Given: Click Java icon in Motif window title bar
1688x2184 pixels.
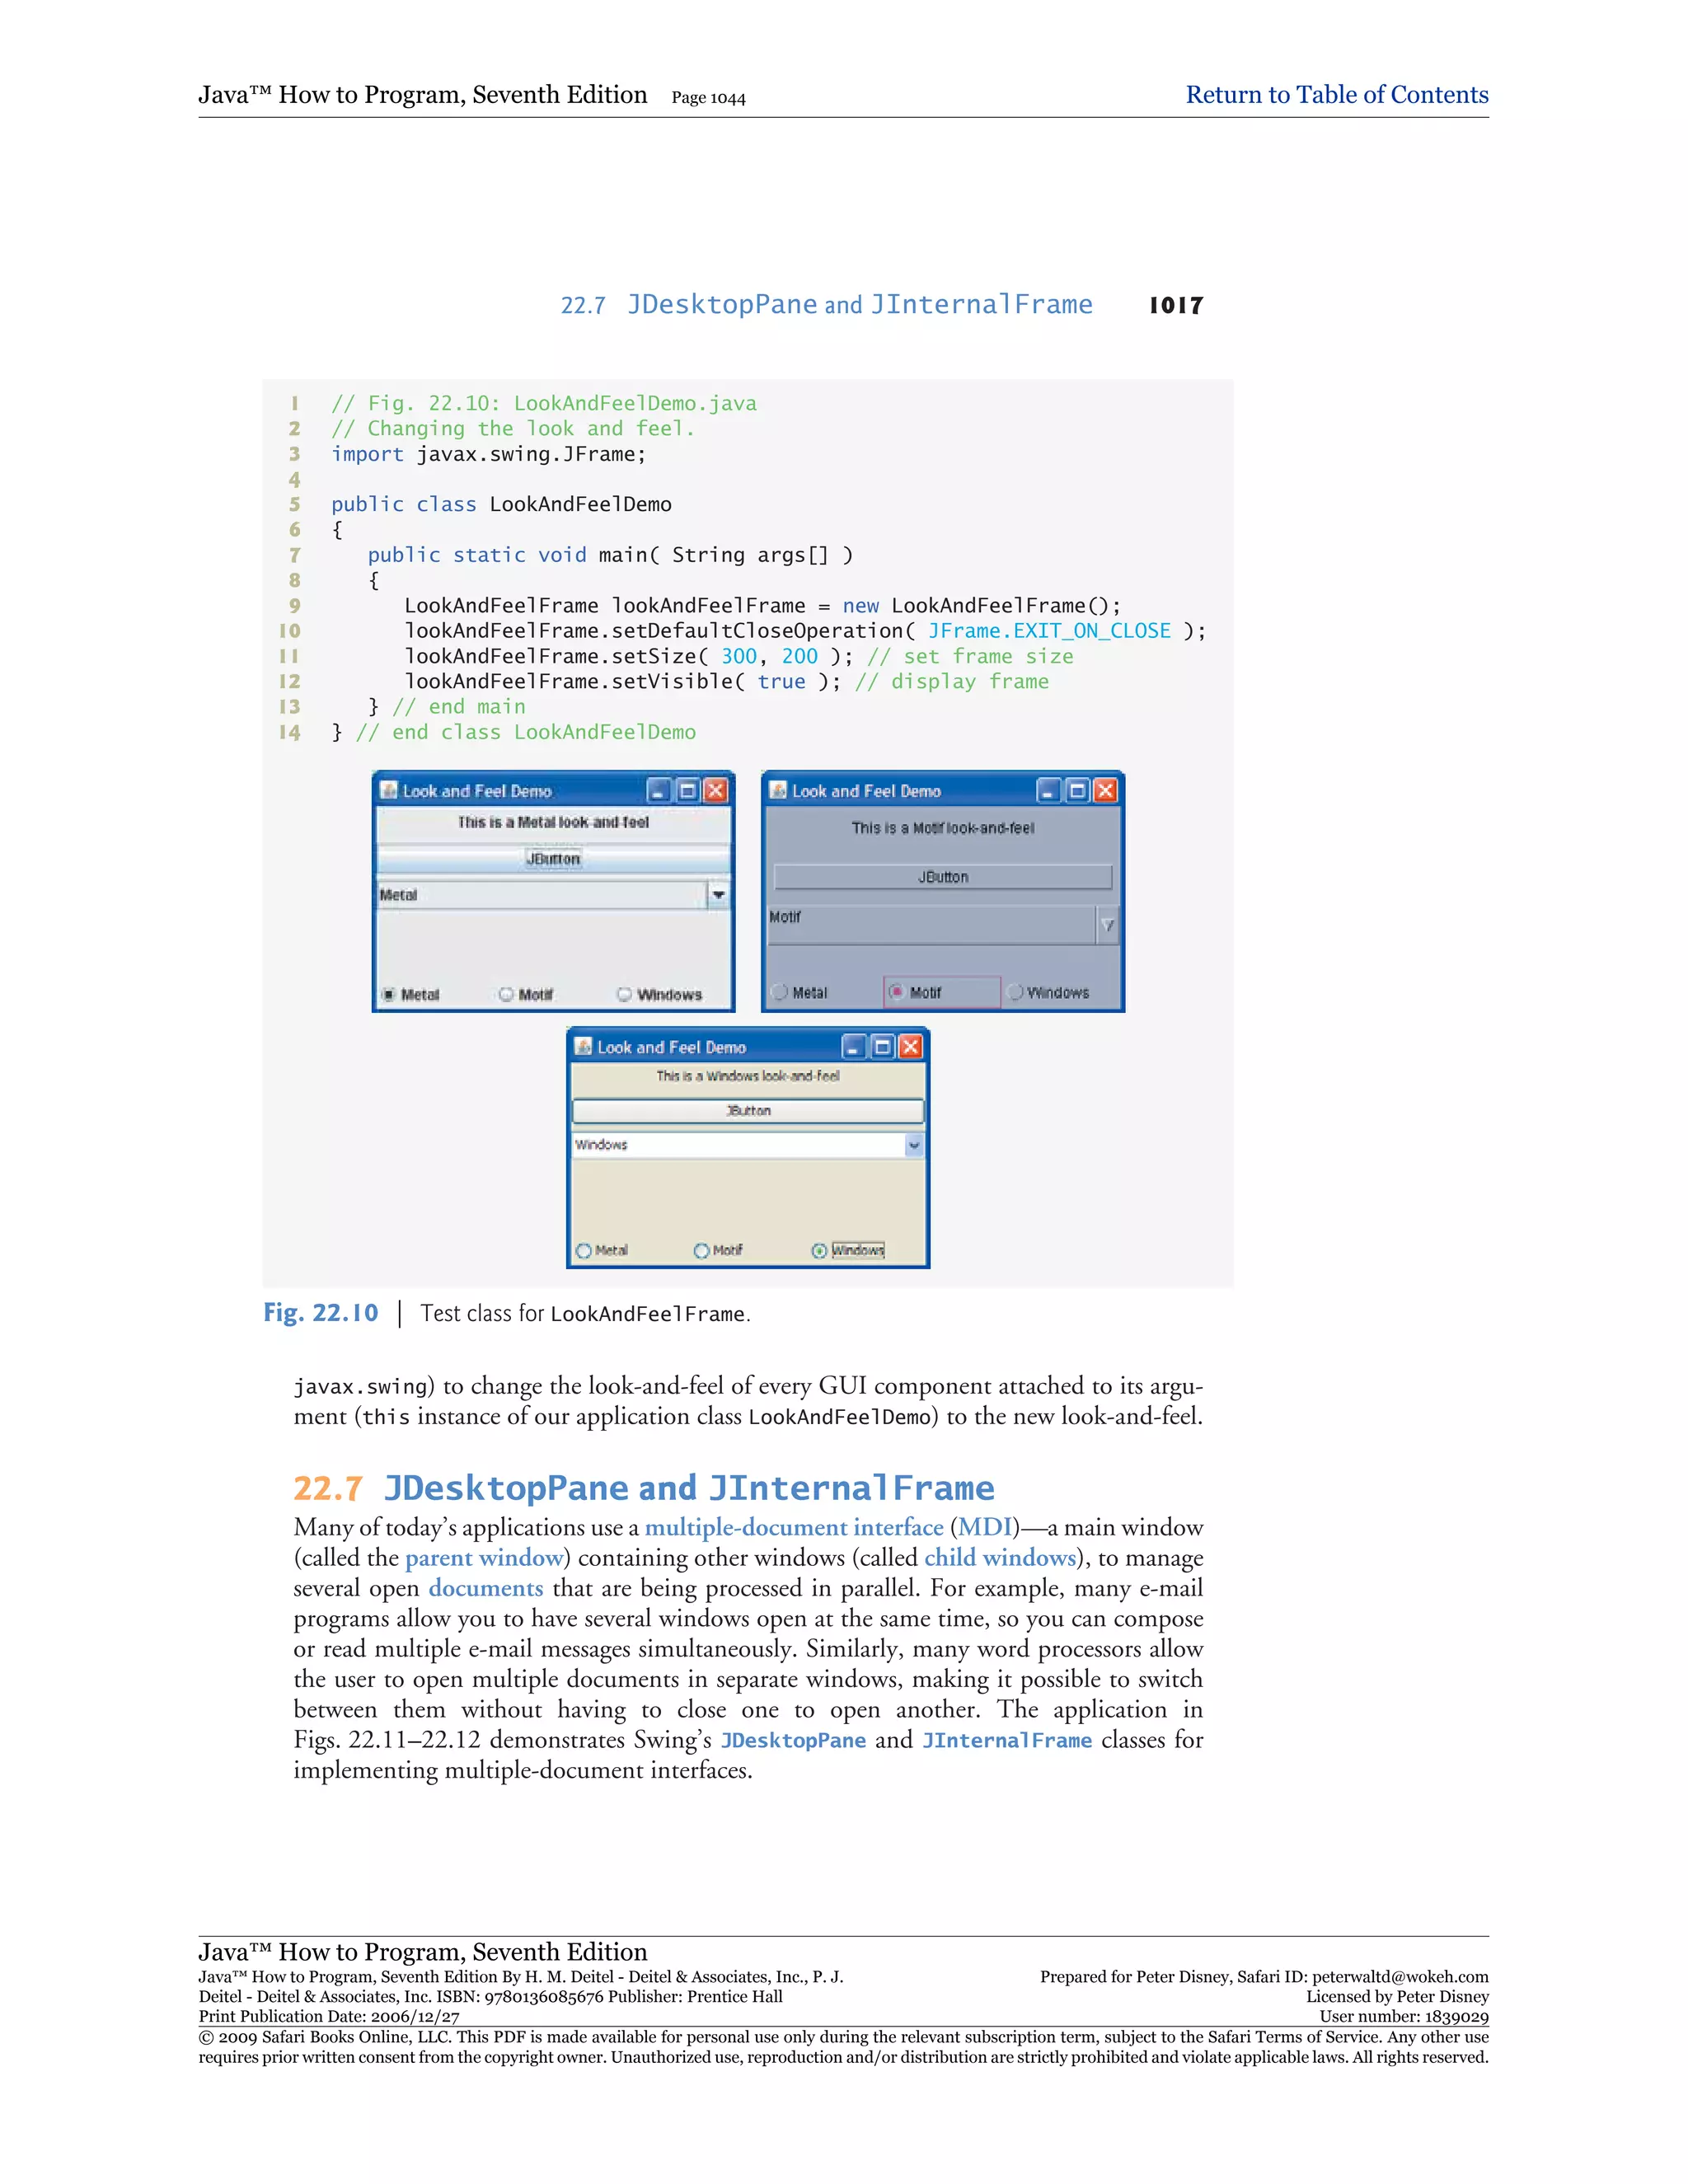Looking at the screenshot, I should click(778, 790).
